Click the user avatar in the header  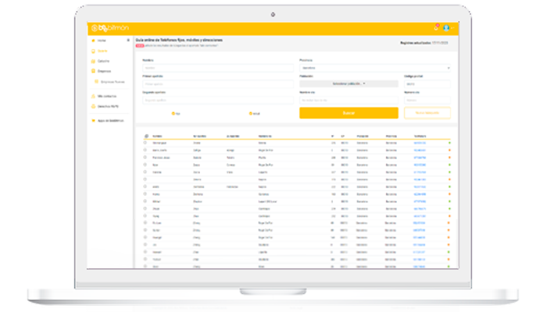[446, 28]
